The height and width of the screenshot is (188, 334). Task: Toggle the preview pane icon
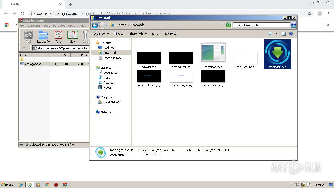tap(284, 34)
